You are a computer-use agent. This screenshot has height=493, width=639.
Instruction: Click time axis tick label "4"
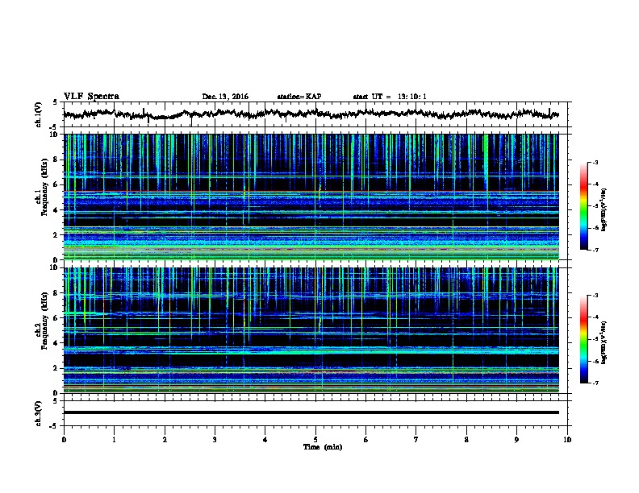point(265,440)
